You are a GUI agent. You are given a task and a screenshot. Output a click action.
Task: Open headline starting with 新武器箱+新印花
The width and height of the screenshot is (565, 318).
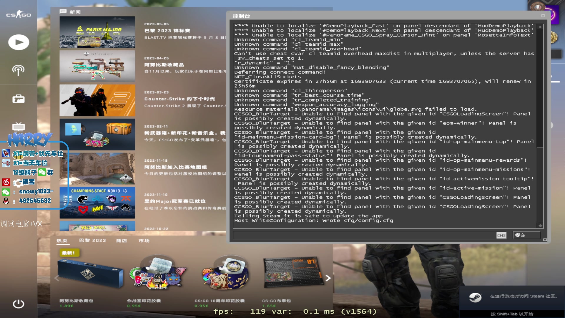point(185,133)
